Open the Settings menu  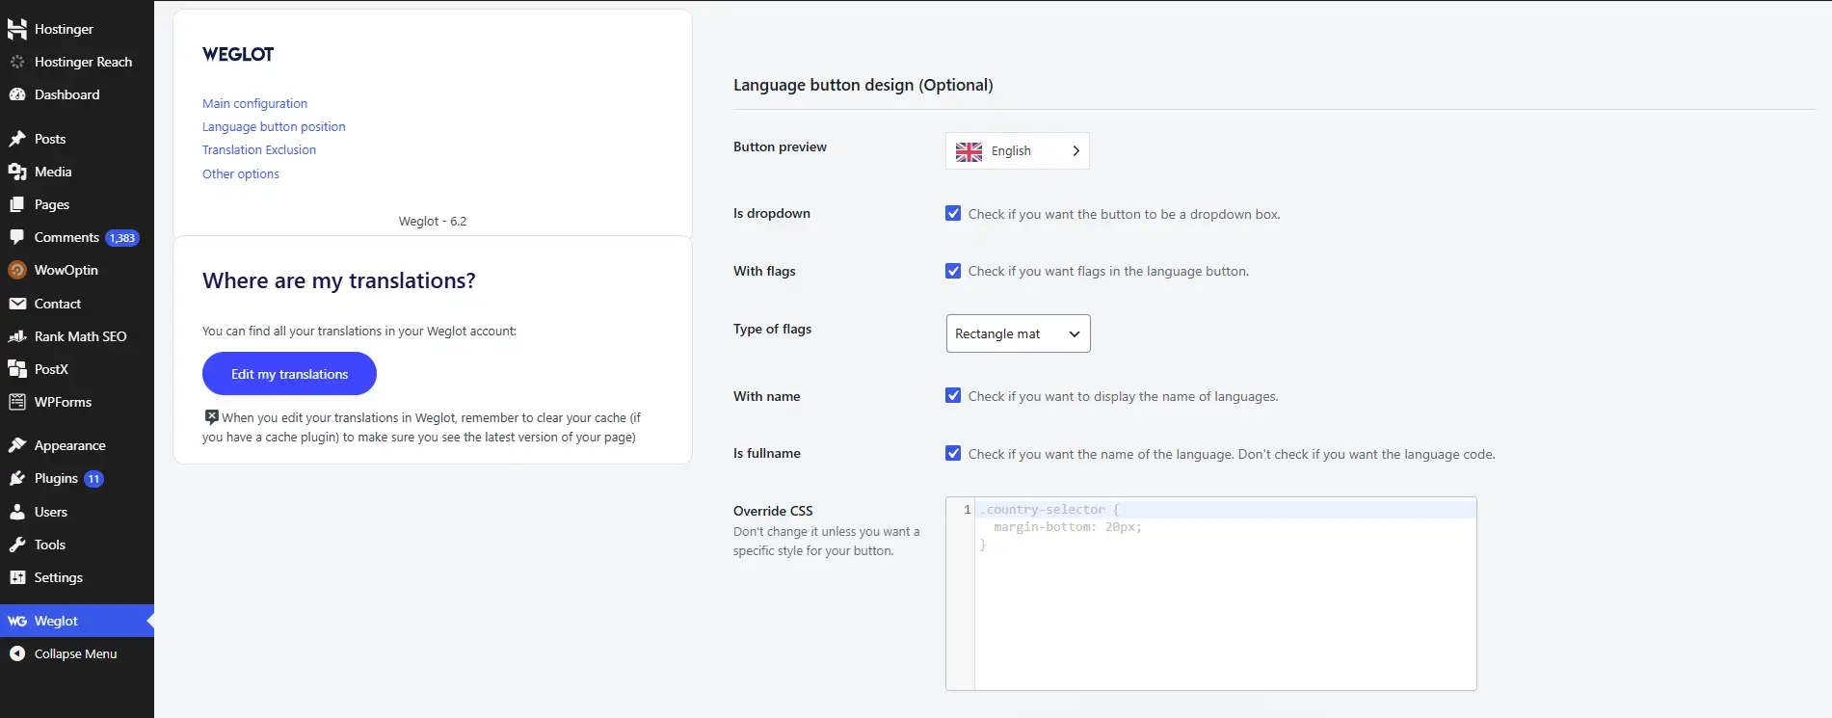[x=77, y=577]
